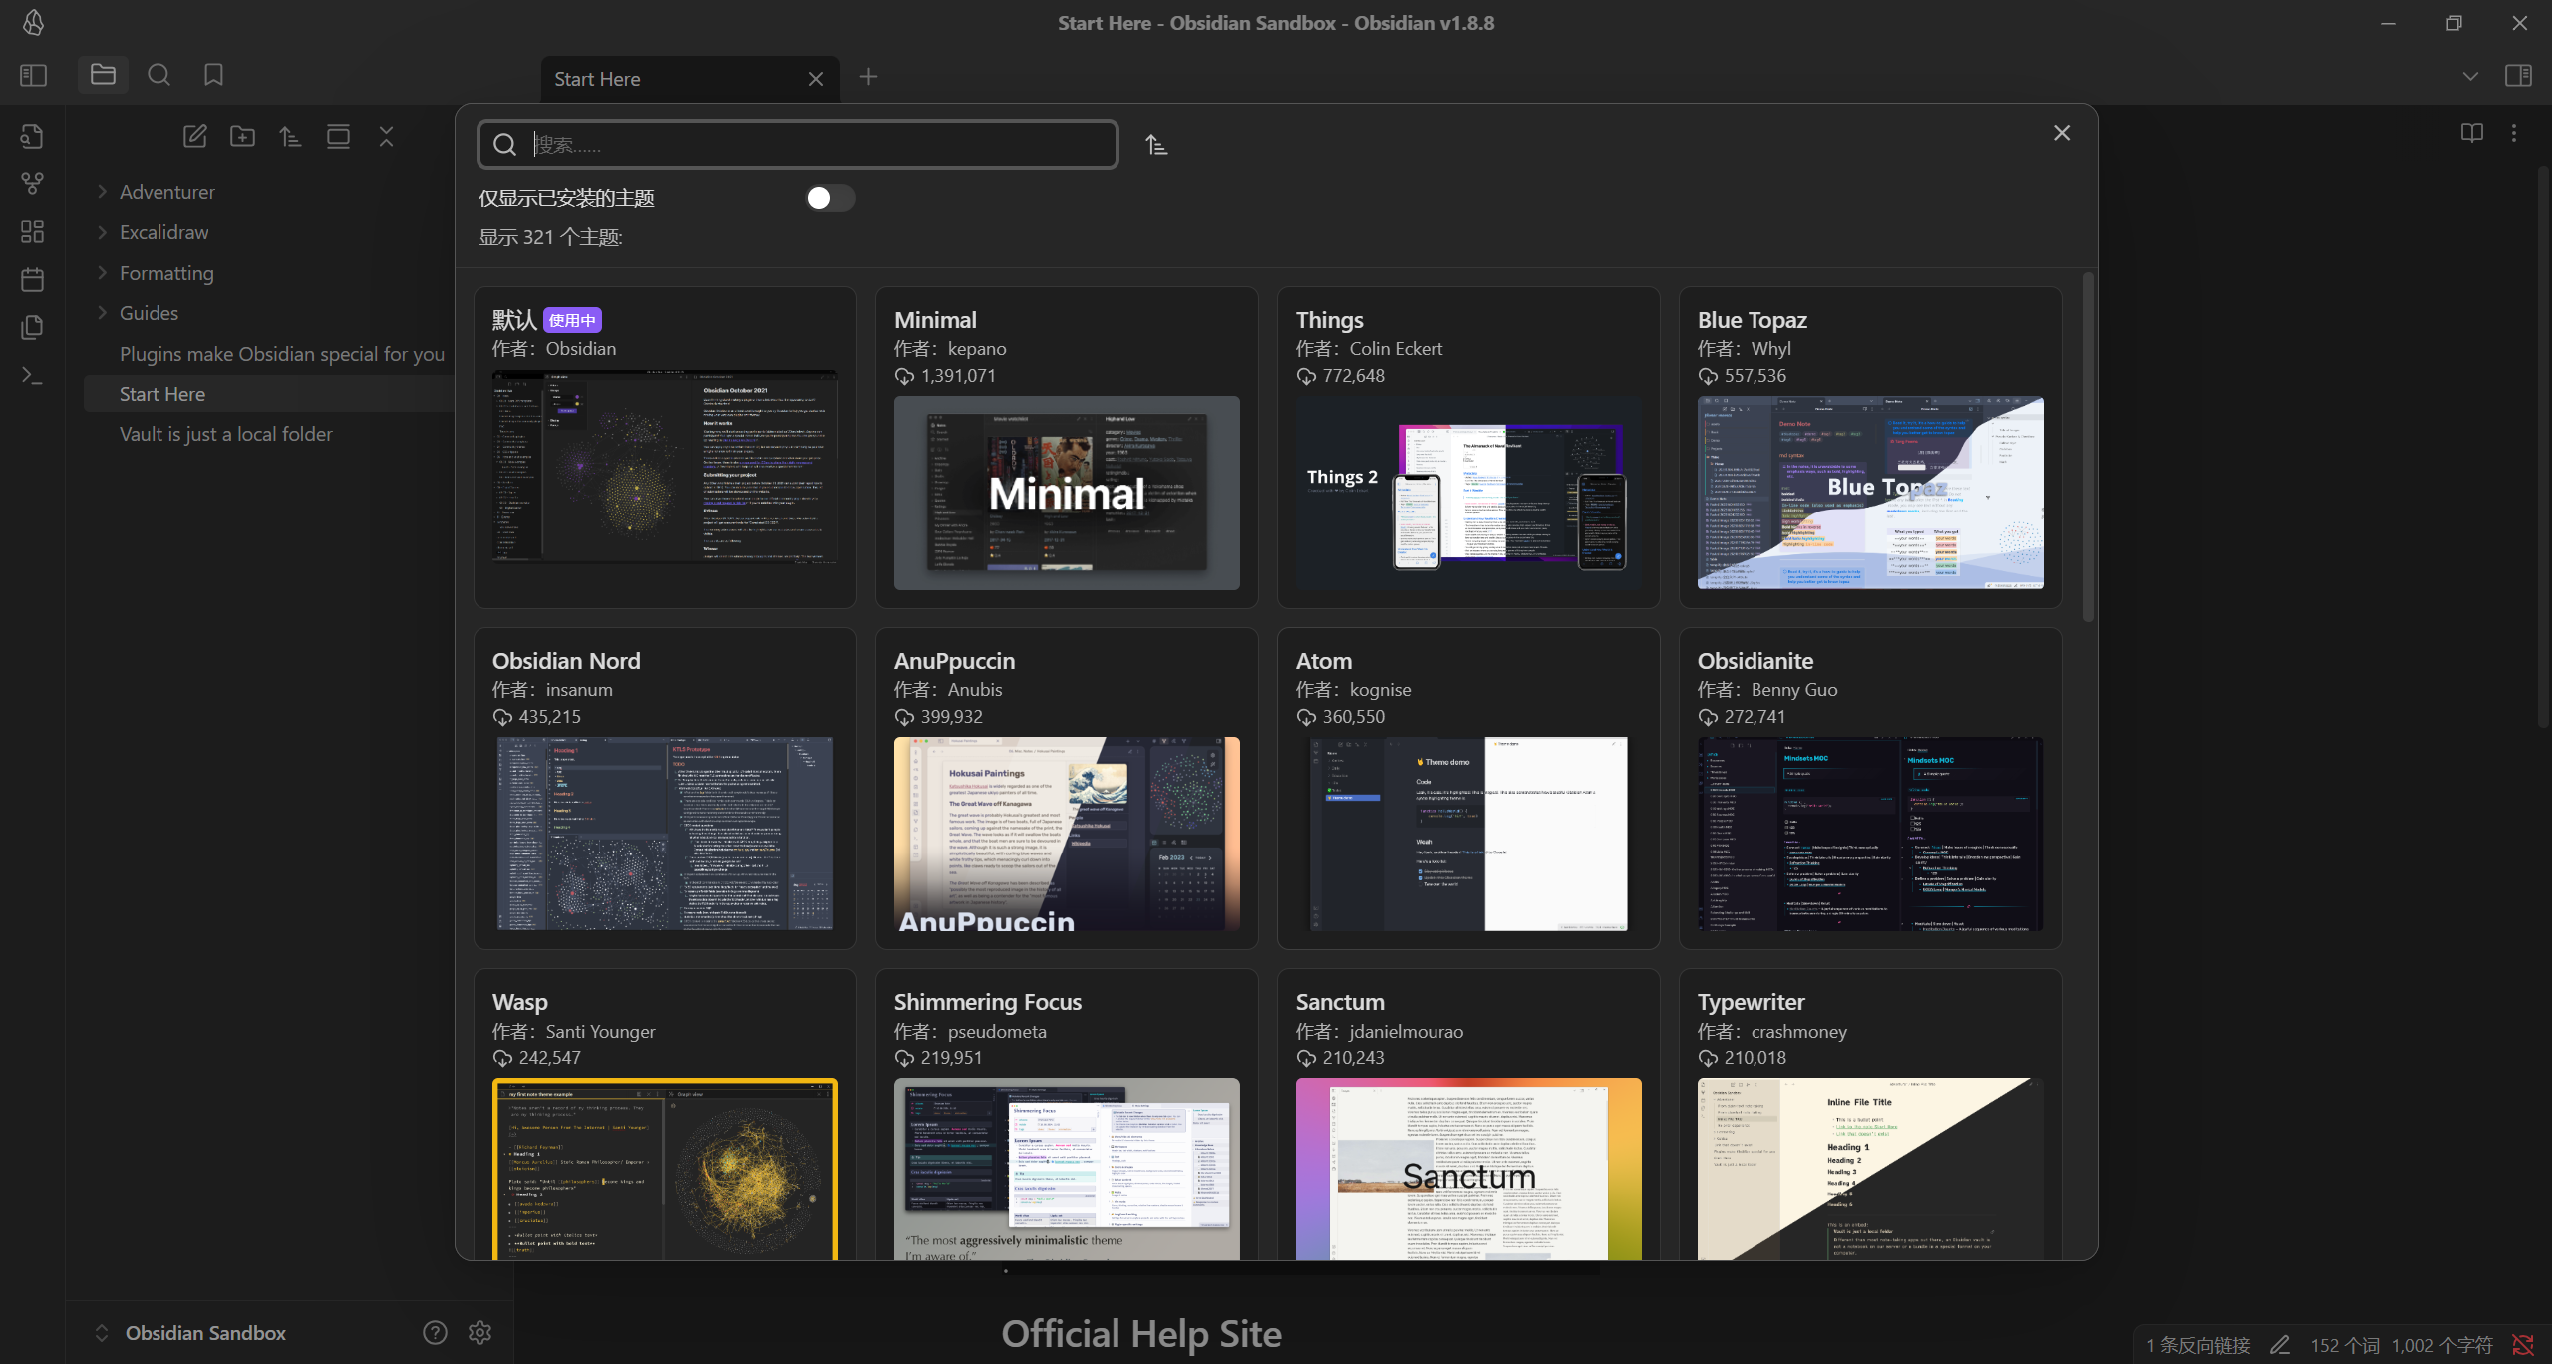Open more options three-dot menu

(2514, 133)
